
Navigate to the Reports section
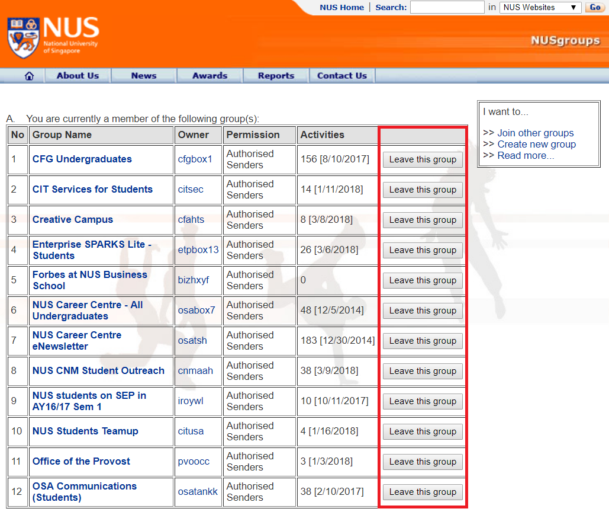(275, 75)
